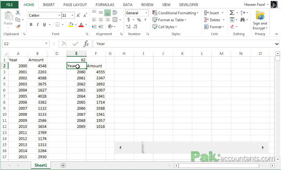
Task: Expand Format as Table menu
Action: tap(169, 20)
